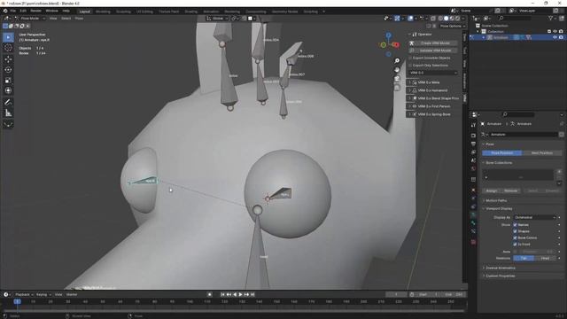The image size is (567, 319).
Task: Enable Export Invisible Objects checkbox
Action: (x=410, y=58)
